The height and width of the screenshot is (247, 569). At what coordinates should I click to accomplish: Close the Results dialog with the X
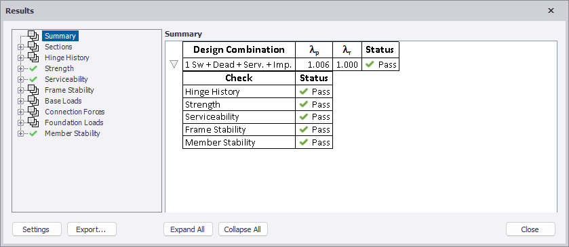[x=551, y=11]
